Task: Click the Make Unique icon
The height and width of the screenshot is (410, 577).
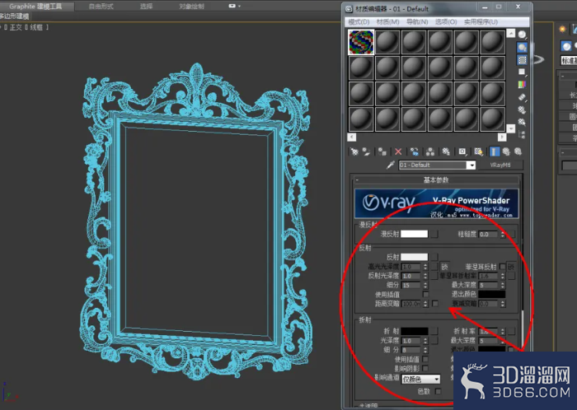Action: pos(429,151)
